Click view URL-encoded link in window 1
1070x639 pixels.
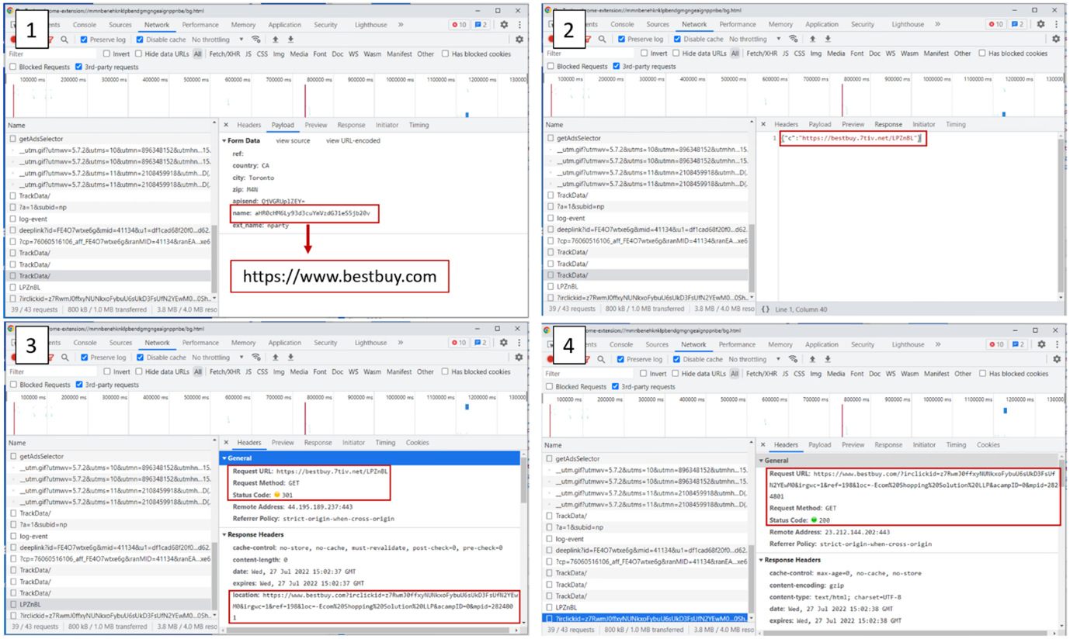coord(353,141)
